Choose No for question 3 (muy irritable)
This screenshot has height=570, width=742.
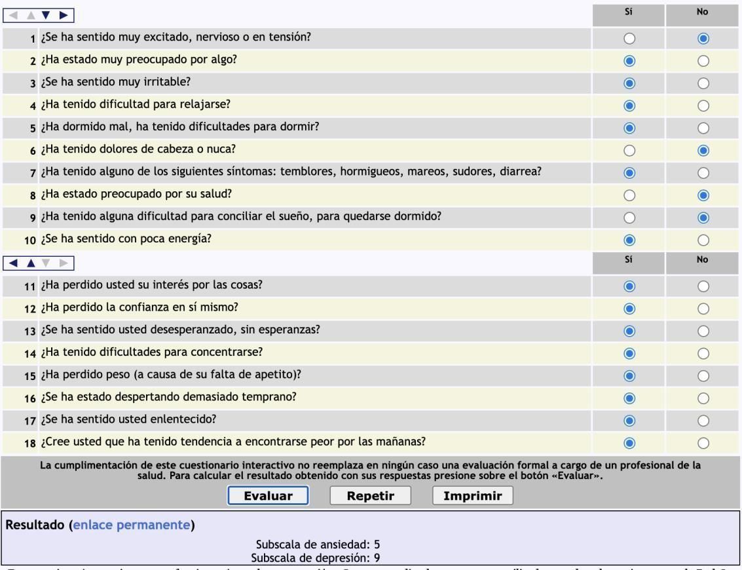click(703, 83)
